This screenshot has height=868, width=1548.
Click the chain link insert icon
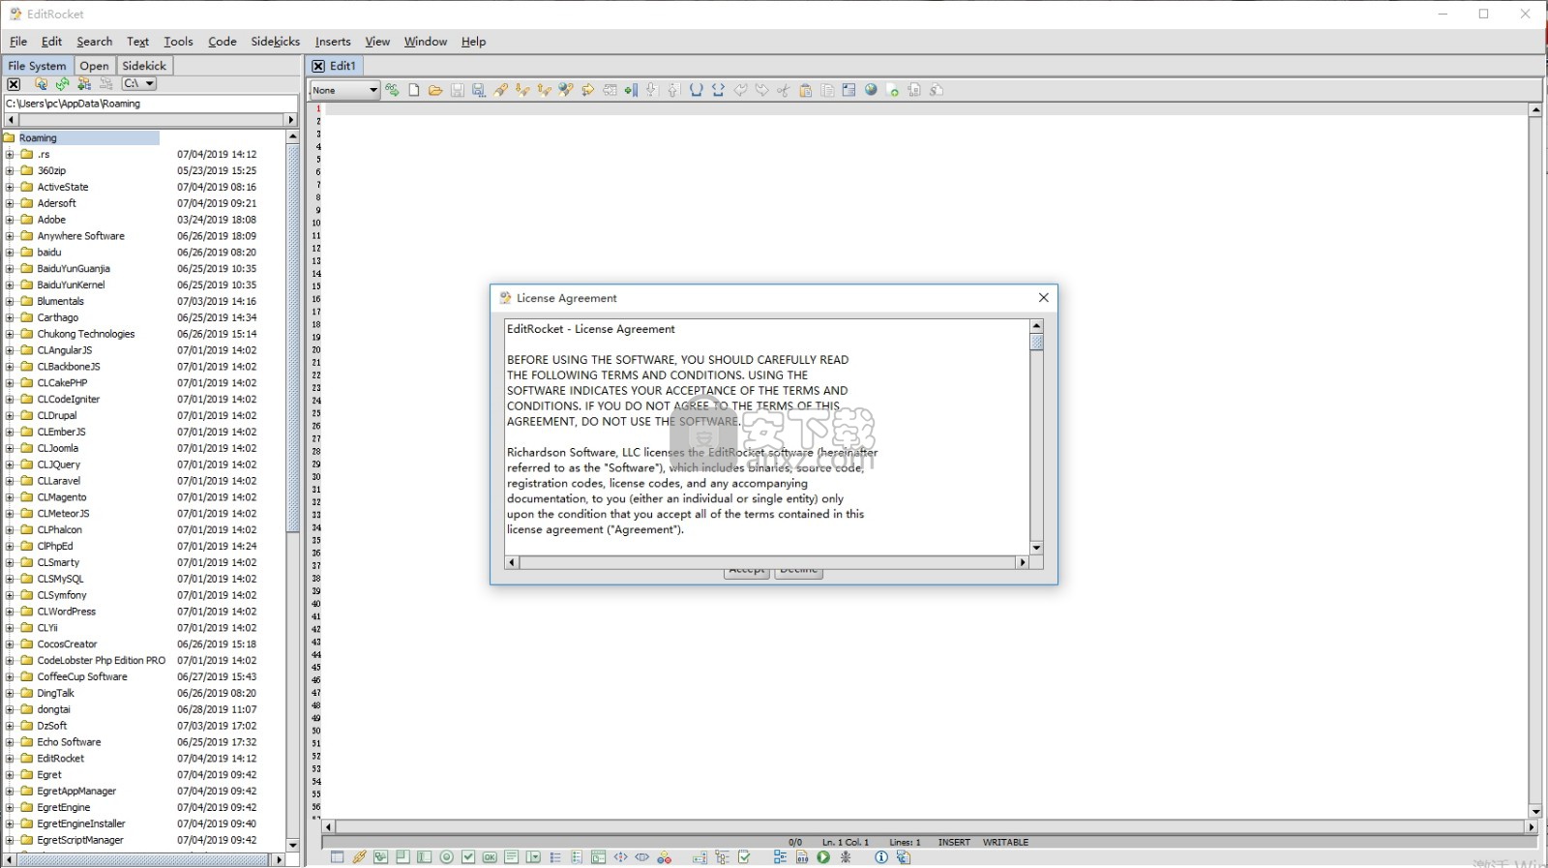pos(359,857)
